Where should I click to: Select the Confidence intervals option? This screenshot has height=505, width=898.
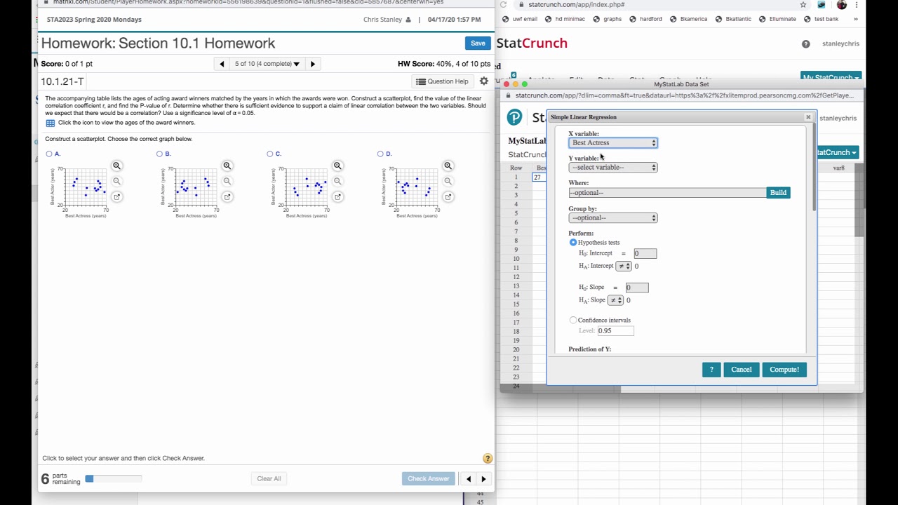pos(573,321)
